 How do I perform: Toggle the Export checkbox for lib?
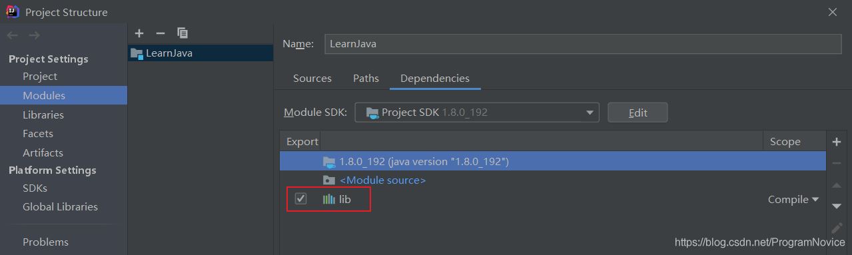coord(300,198)
